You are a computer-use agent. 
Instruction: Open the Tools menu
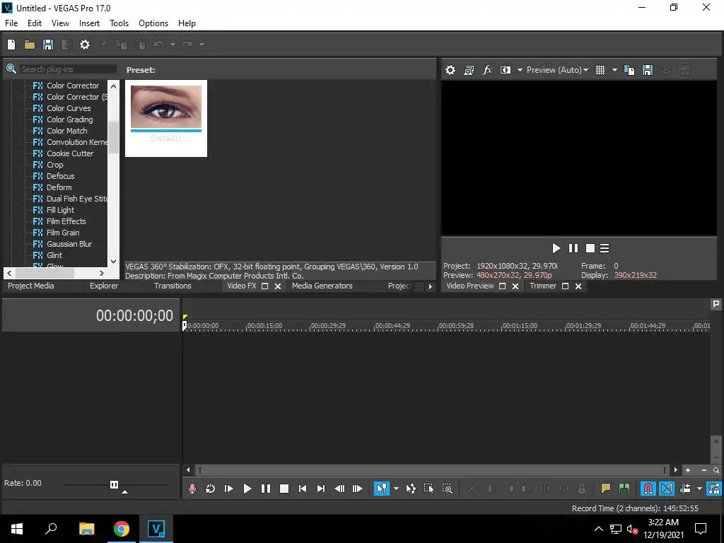pos(119,23)
